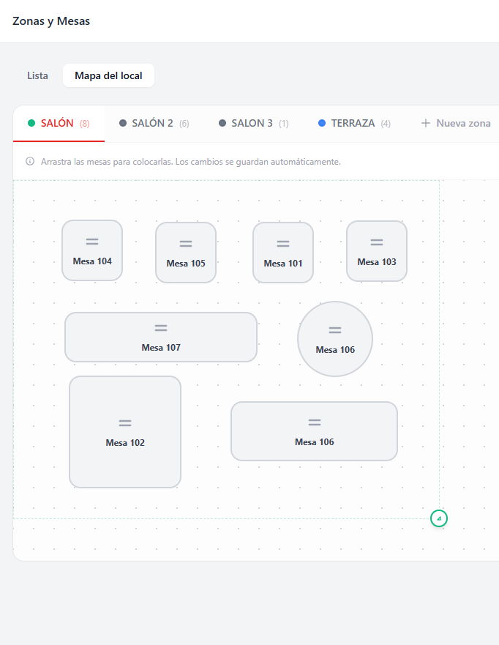
Task: Click the Zonas y Mesas page title
Action: click(x=51, y=21)
